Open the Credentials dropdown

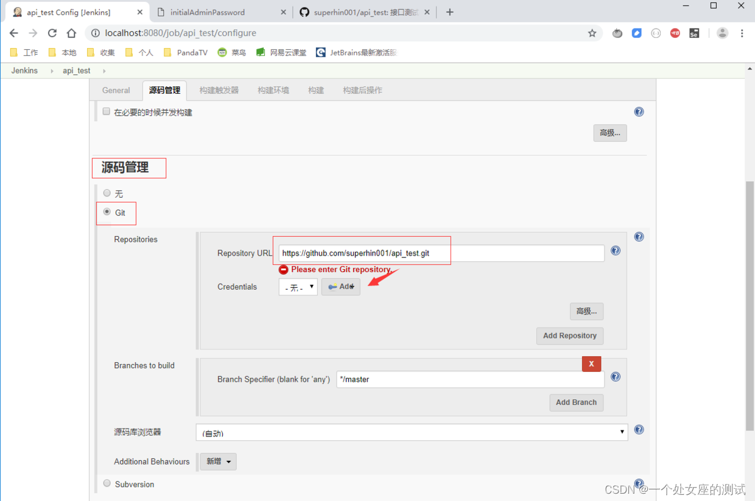[x=298, y=287]
